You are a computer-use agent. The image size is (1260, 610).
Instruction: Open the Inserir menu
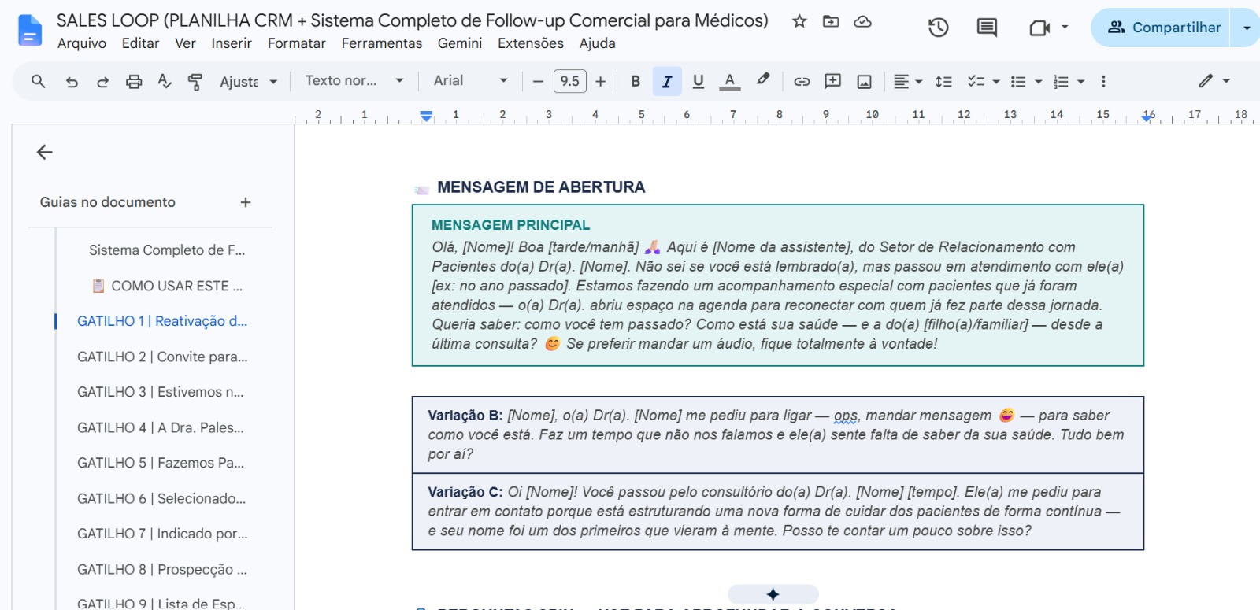(x=232, y=43)
